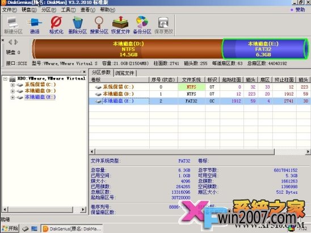Click drive icon in 本地磁盘(E:) table row
This screenshot has height=233, width=311.
coord(98,101)
